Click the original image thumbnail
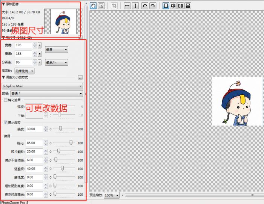 [63, 21]
